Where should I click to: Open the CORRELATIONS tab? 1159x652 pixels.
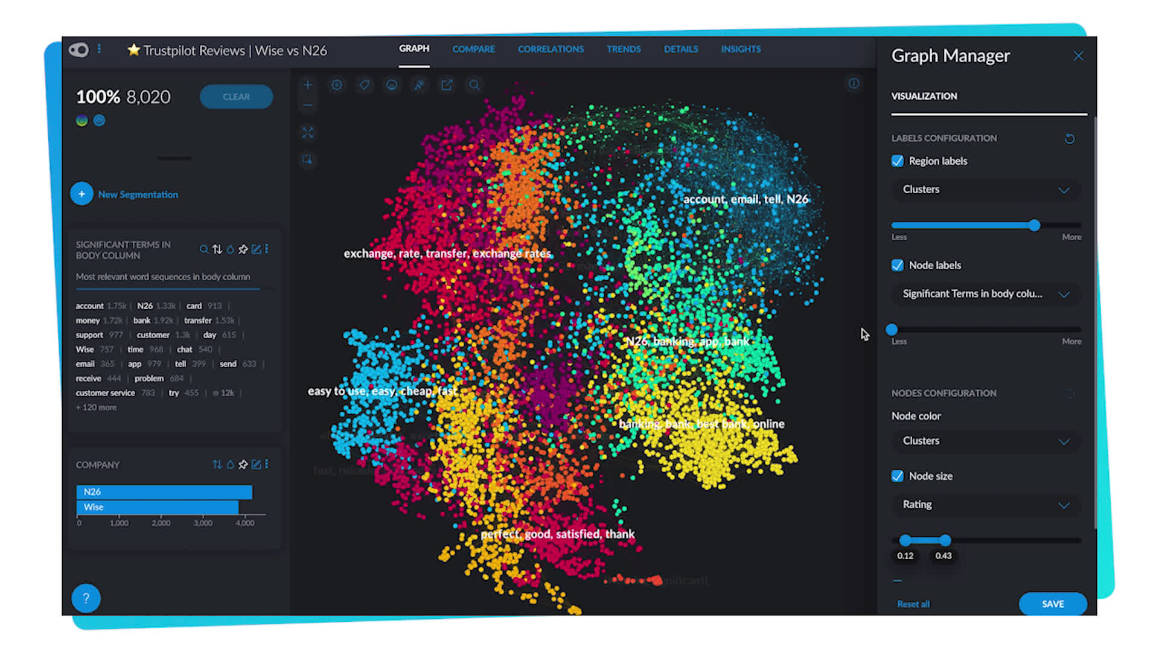pyautogui.click(x=551, y=50)
